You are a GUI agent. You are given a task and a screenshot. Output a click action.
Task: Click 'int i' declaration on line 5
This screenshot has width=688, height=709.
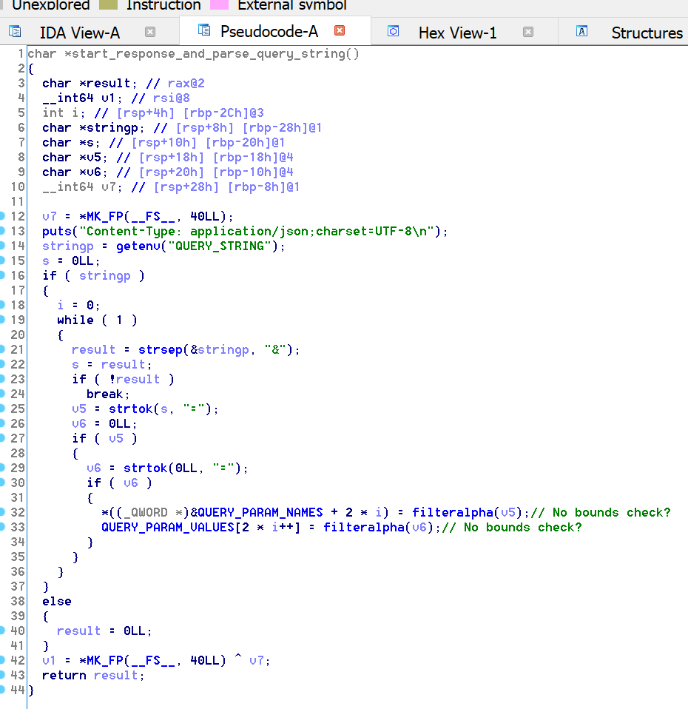[64, 113]
